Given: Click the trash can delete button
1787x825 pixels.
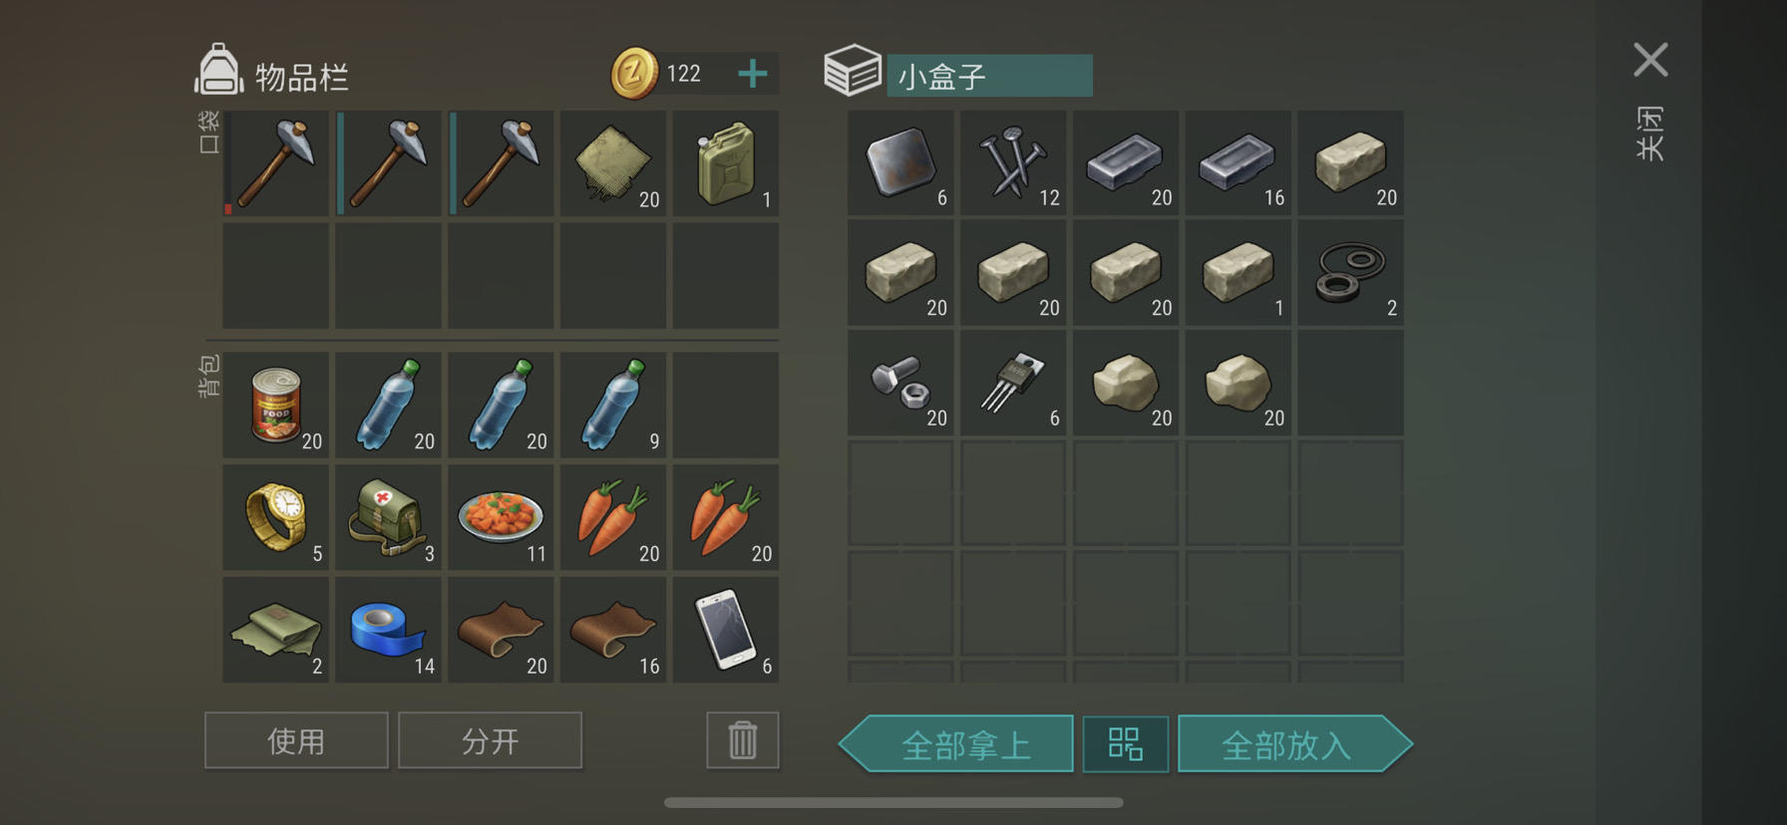Looking at the screenshot, I should [x=743, y=740].
